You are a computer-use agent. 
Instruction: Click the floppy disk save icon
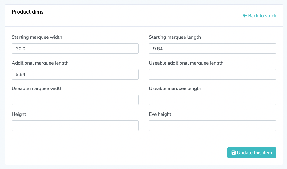click(x=233, y=152)
